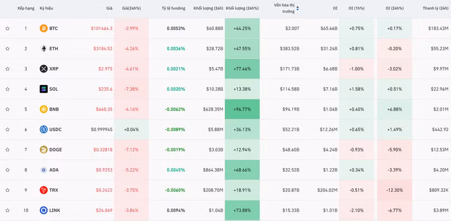Viewport: 451px width, 221px height.
Task: Sort table by Xếp hạng column
Action: (x=26, y=8)
